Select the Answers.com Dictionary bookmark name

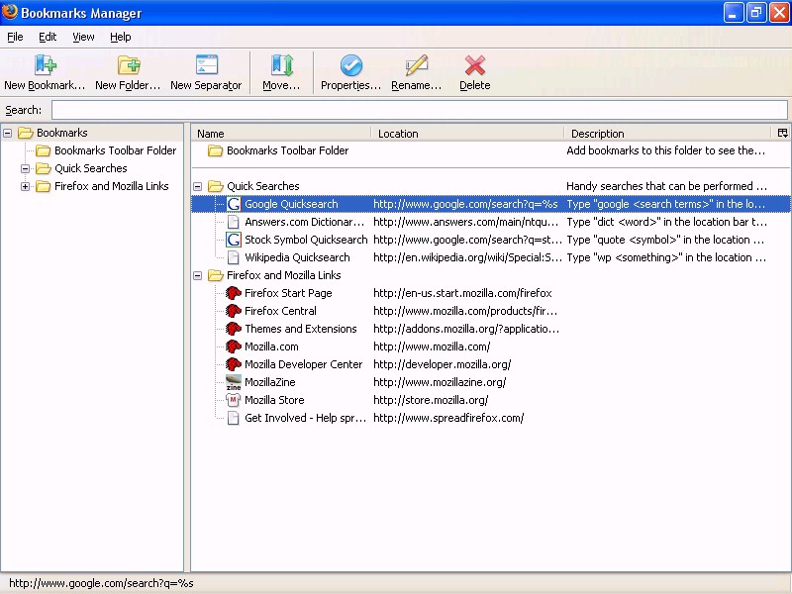304,222
